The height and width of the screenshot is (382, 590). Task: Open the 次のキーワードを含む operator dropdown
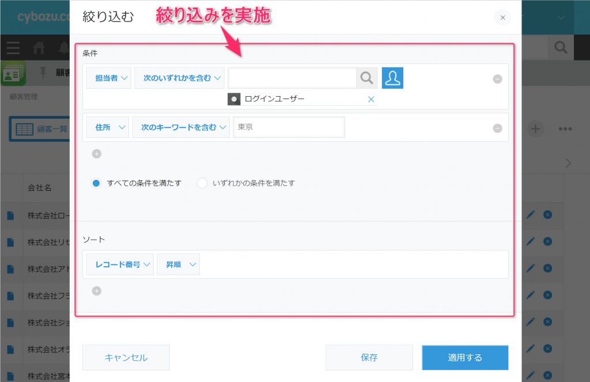point(181,127)
